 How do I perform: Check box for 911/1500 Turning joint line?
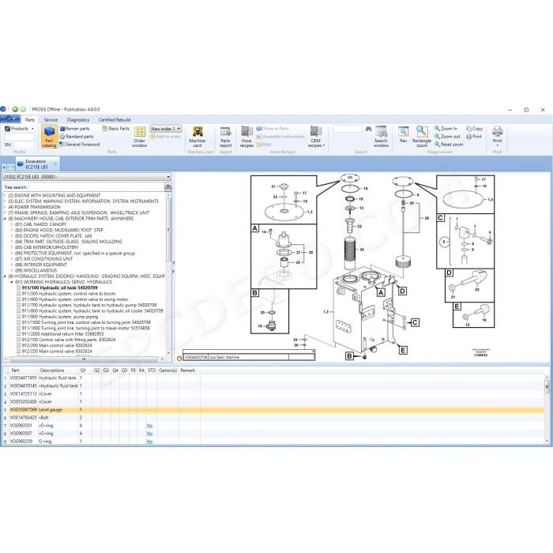[x=19, y=322]
